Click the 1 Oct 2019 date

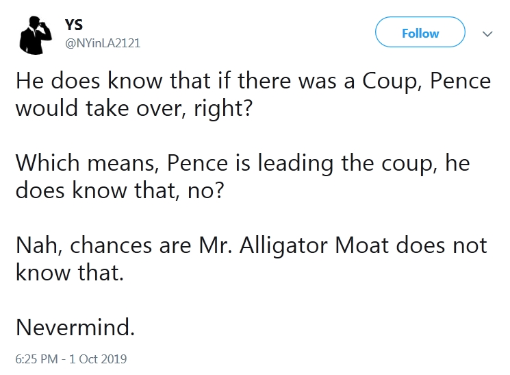coord(98,359)
